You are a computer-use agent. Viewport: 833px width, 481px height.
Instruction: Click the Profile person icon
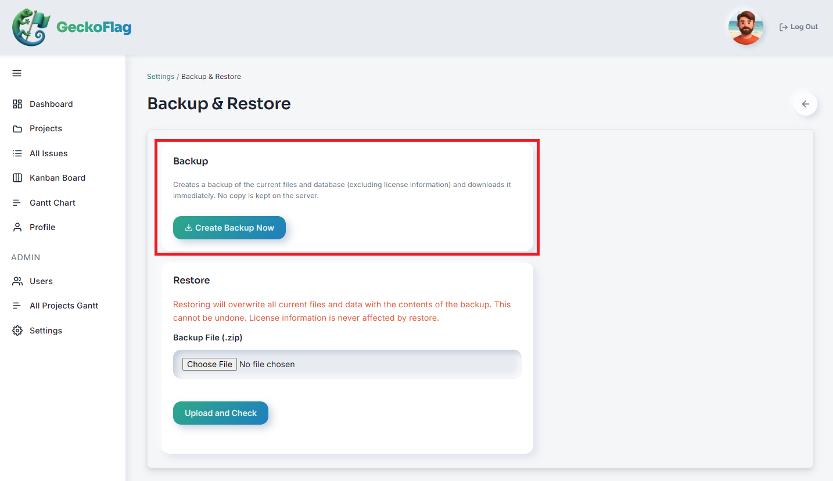[x=17, y=227]
